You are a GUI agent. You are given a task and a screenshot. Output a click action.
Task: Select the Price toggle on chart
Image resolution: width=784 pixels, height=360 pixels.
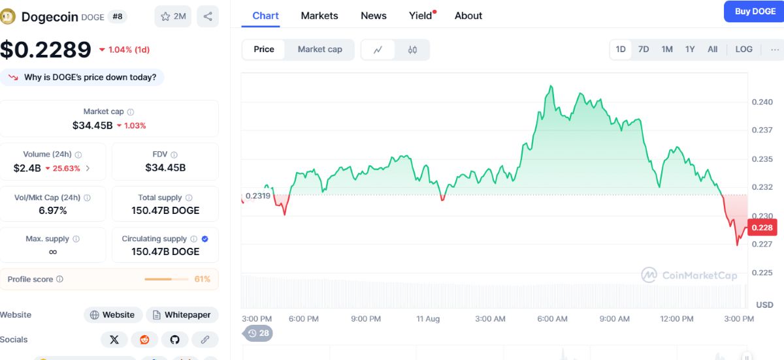click(264, 50)
